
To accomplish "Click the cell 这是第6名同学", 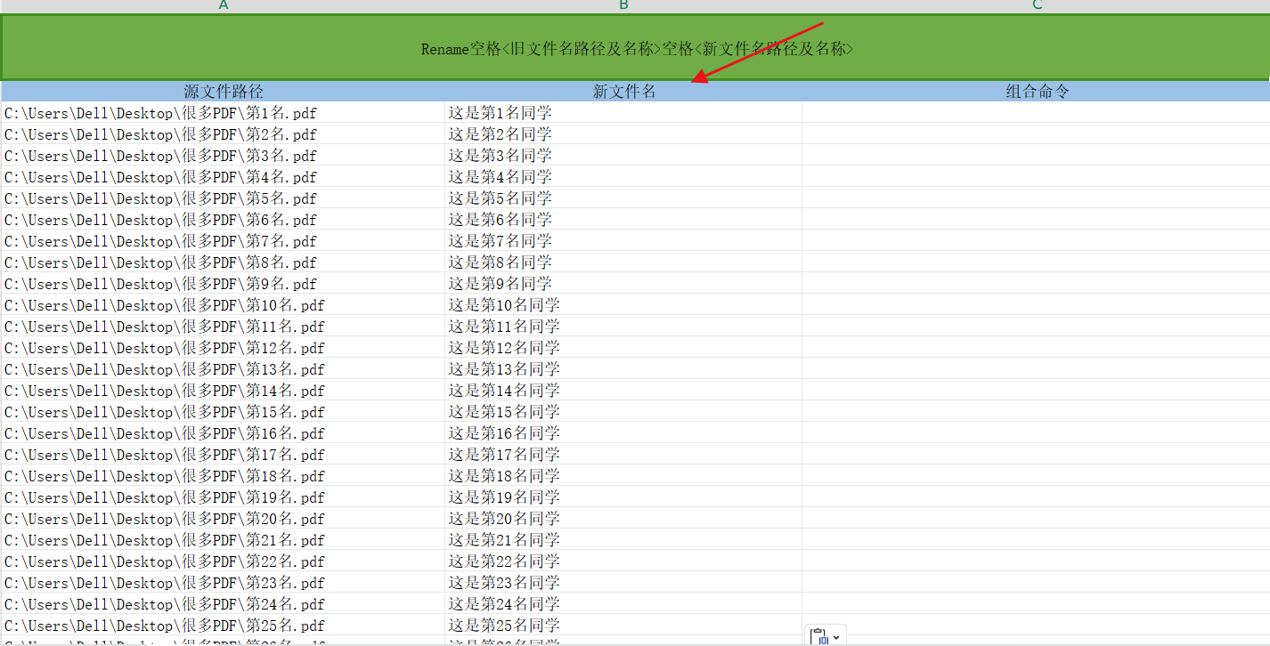I will pyautogui.click(x=623, y=220).
